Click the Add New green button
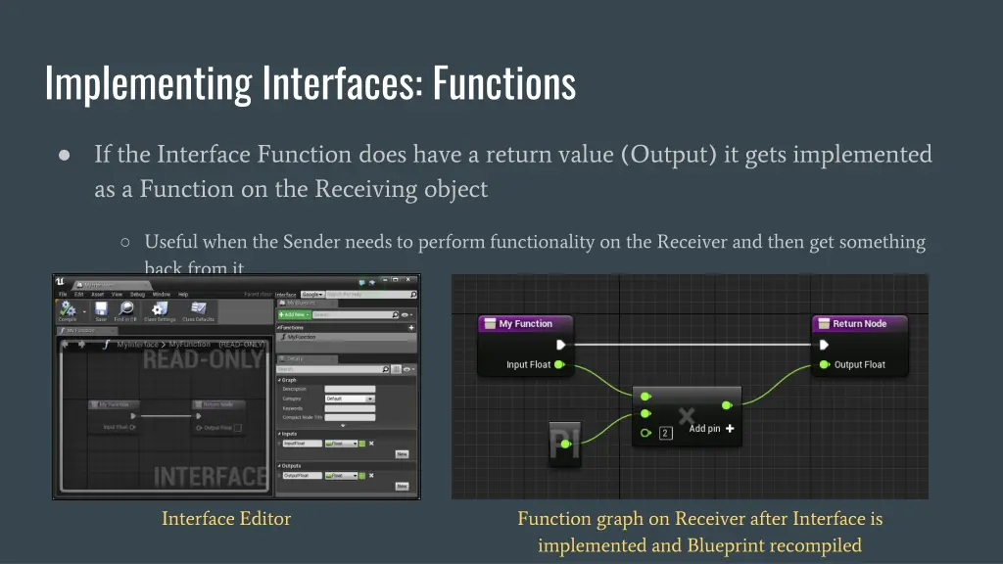1003x564 pixels. (294, 314)
